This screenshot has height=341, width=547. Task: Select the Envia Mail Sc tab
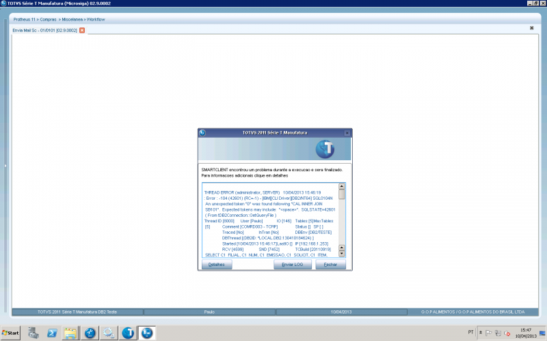click(x=44, y=30)
